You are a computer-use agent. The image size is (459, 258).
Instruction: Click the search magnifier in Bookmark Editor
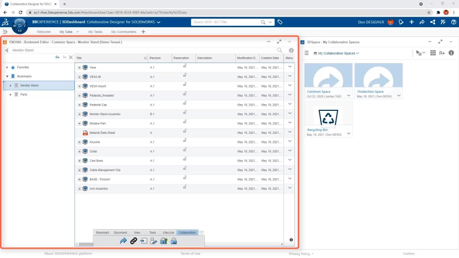point(280,50)
